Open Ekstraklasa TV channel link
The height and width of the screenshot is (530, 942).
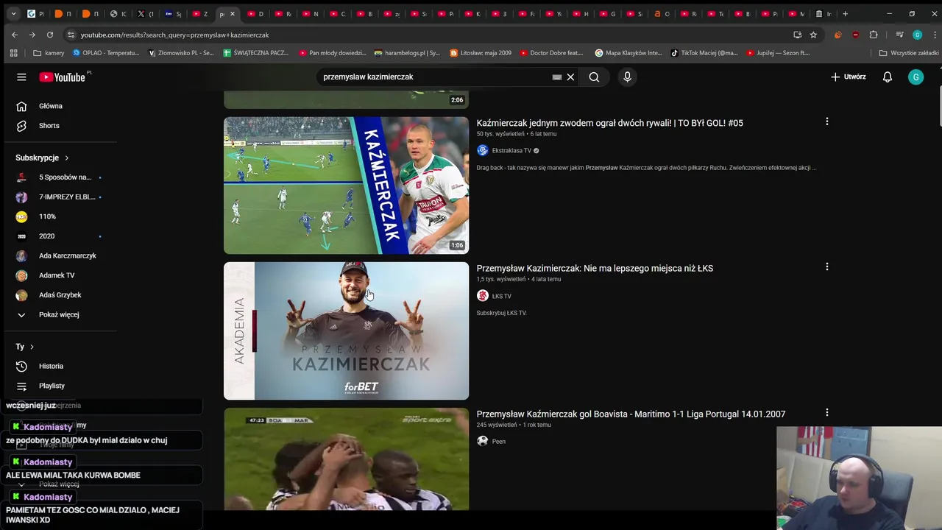(511, 150)
